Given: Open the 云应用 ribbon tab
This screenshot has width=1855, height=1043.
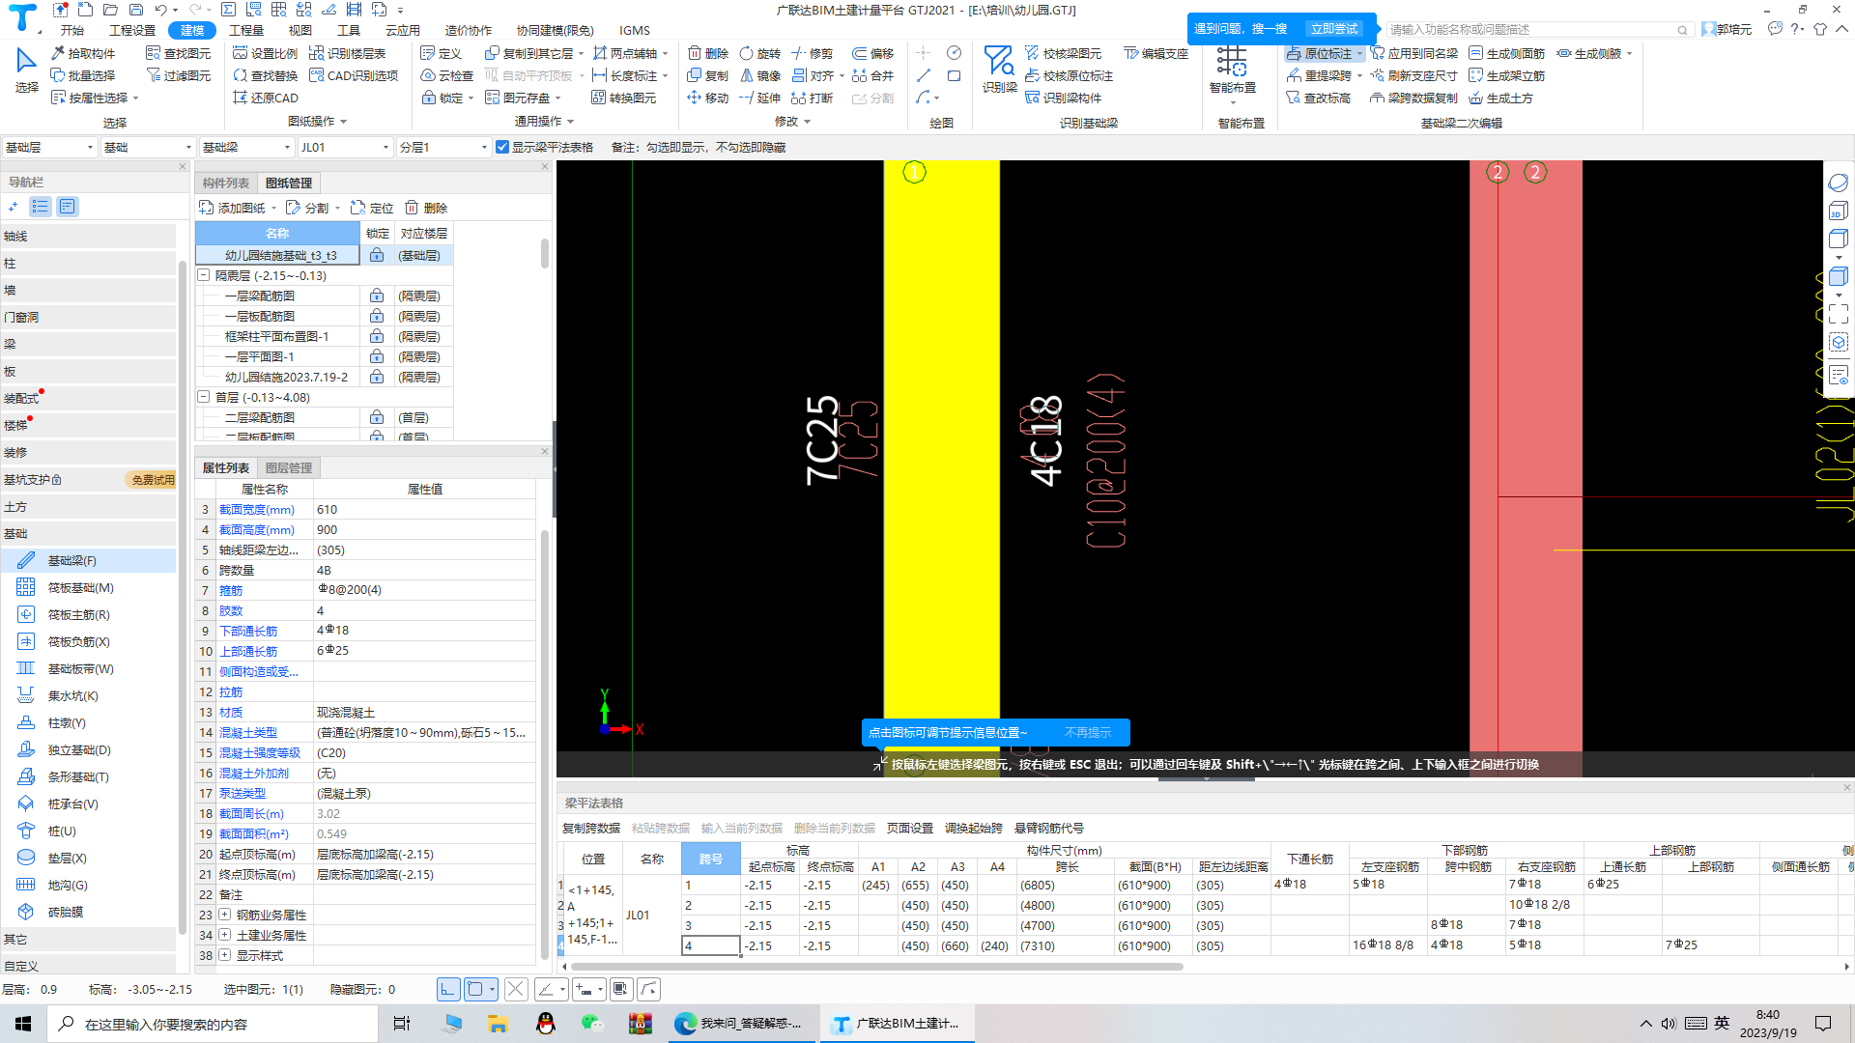Looking at the screenshot, I should point(403,30).
